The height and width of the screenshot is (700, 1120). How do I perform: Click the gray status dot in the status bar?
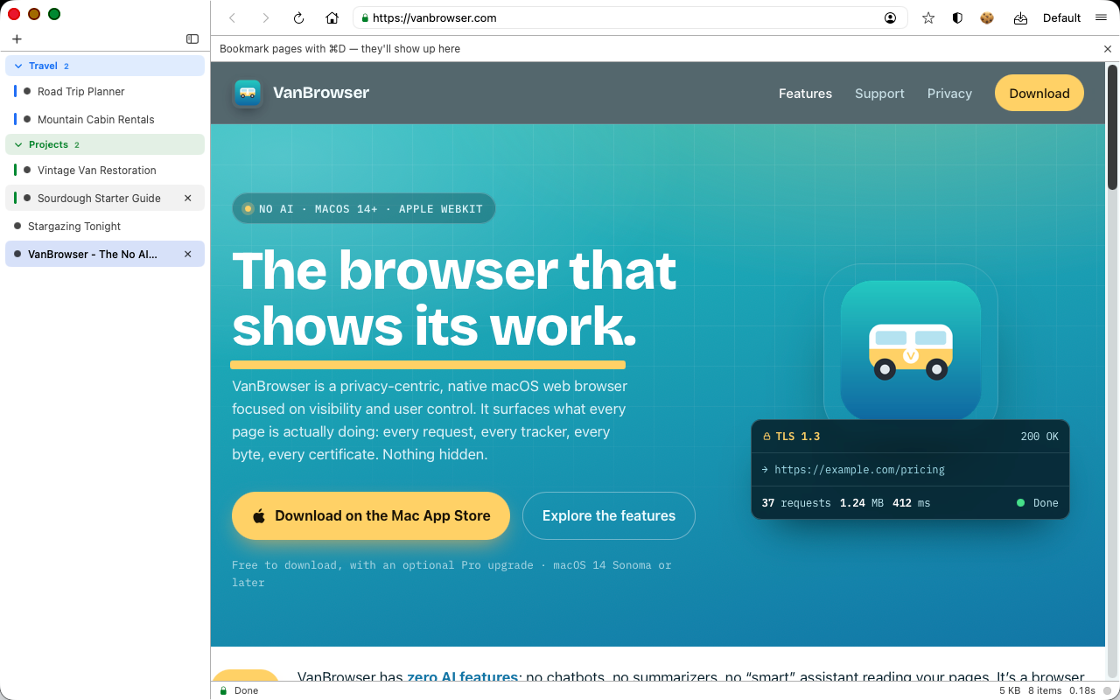(x=1108, y=690)
